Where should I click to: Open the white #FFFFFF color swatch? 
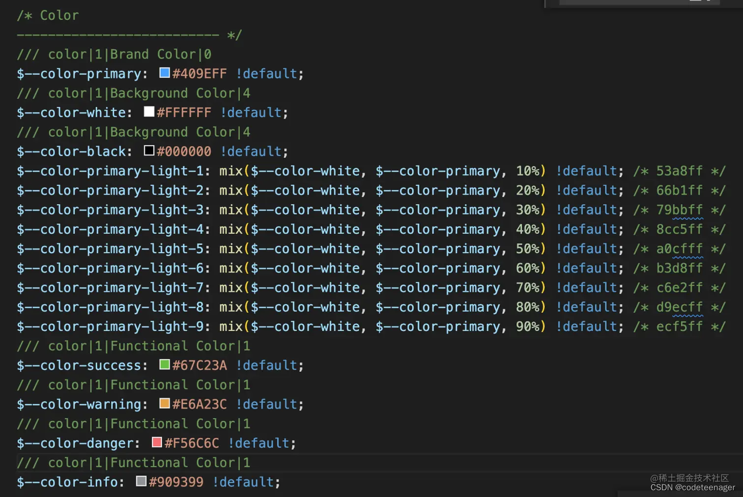point(149,112)
